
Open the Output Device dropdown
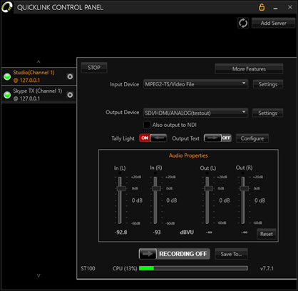point(195,113)
